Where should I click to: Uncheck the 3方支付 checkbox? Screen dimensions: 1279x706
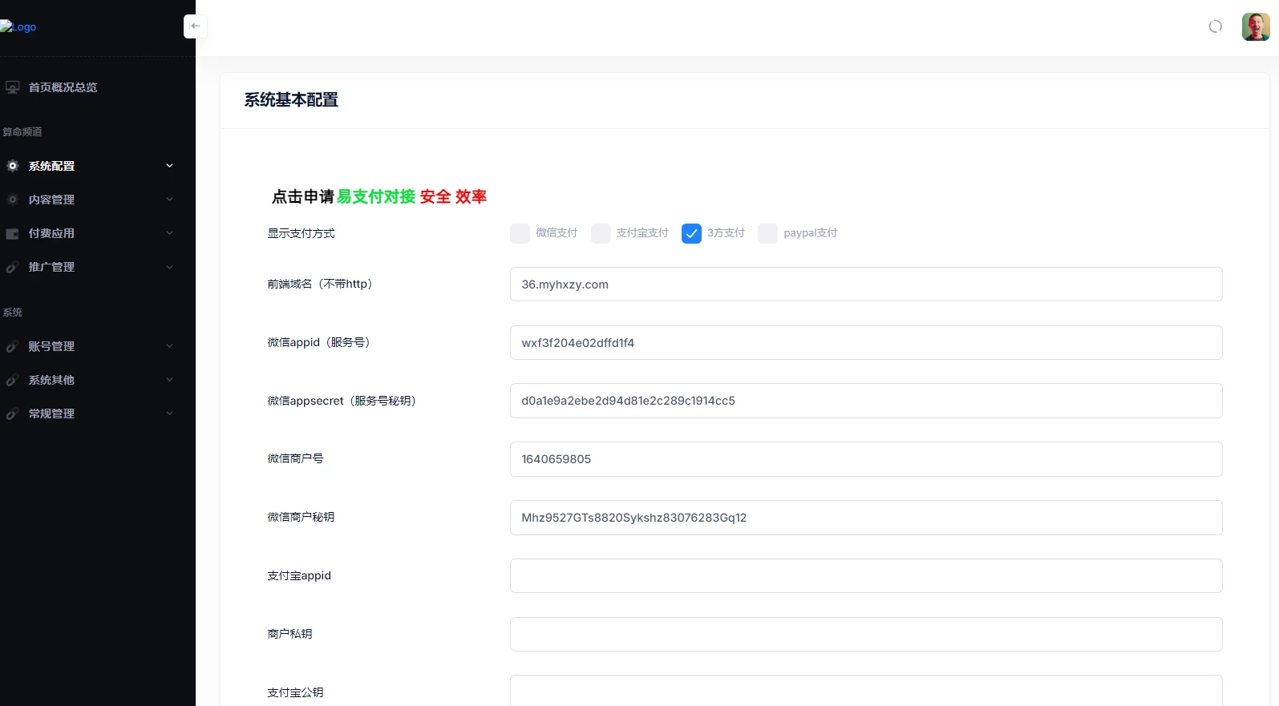click(x=691, y=233)
